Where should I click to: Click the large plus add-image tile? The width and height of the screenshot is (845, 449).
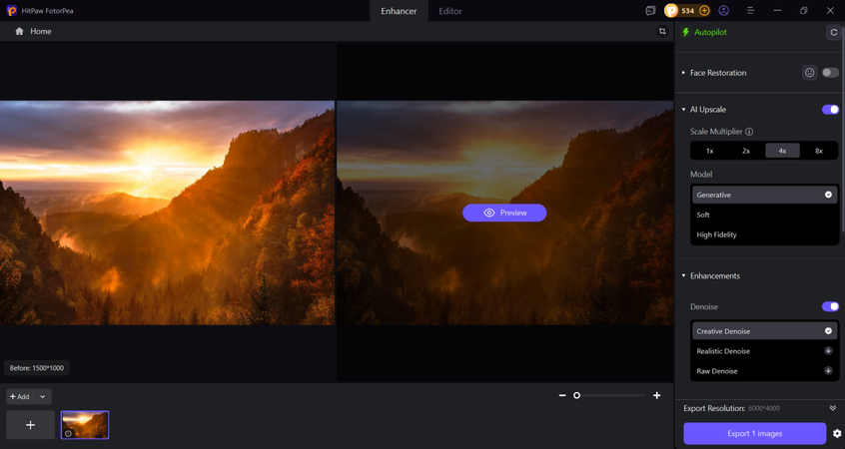pyautogui.click(x=31, y=425)
